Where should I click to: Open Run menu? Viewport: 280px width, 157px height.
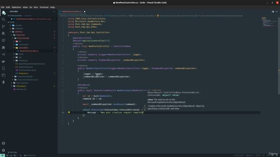tap(36, 7)
